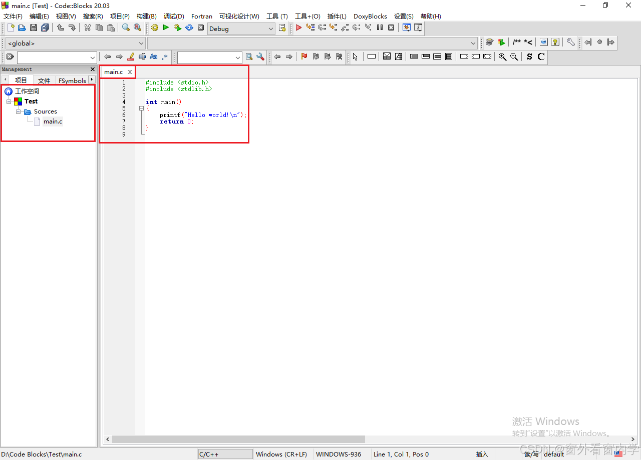Run the program with green play icon
Viewport: 641px width, 460px height.
point(166,28)
